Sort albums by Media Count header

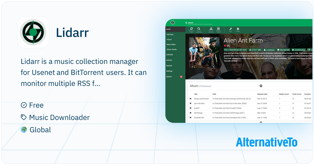284,94
